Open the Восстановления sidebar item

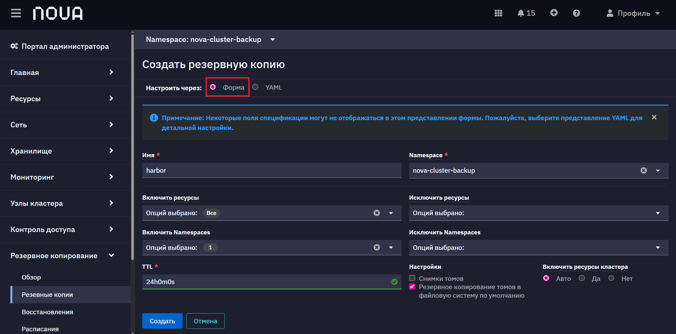click(x=47, y=312)
